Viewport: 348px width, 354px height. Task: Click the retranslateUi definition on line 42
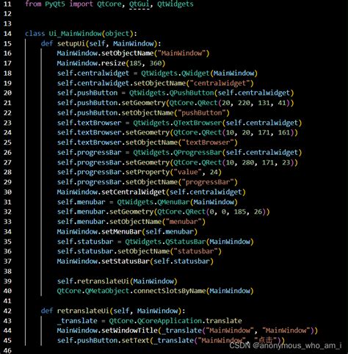coord(83,311)
